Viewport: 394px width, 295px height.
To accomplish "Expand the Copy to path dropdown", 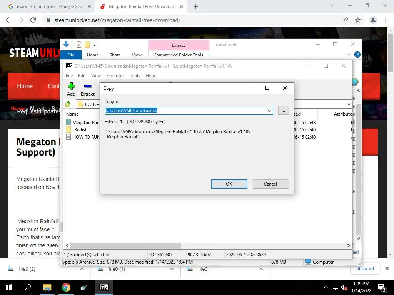I will (x=269, y=111).
